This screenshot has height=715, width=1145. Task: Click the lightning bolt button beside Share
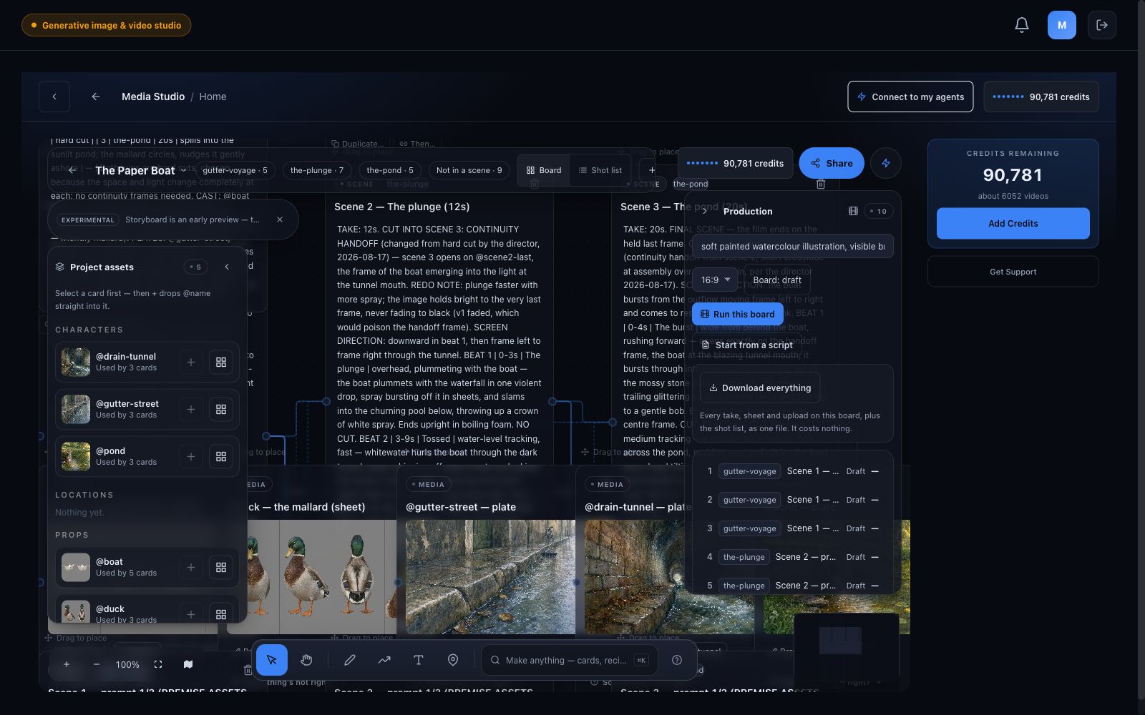point(886,163)
